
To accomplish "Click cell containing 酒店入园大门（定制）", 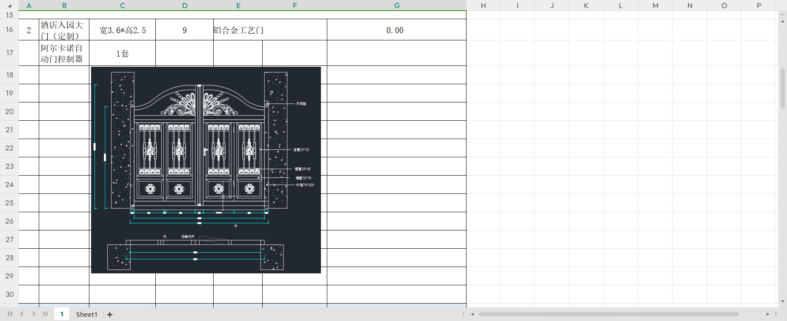I will tap(64, 30).
